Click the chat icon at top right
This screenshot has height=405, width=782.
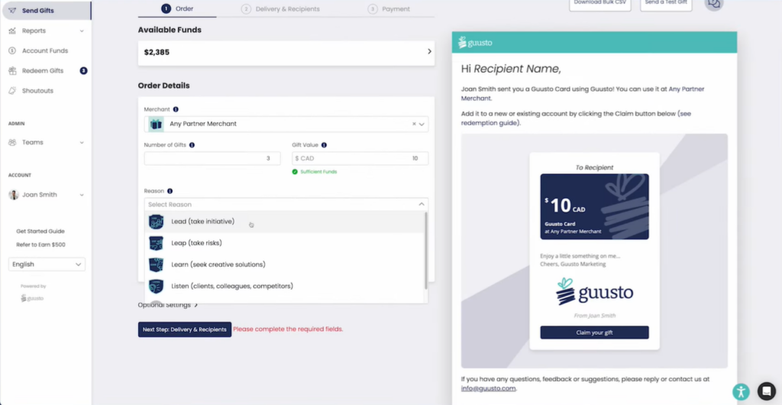(x=714, y=4)
